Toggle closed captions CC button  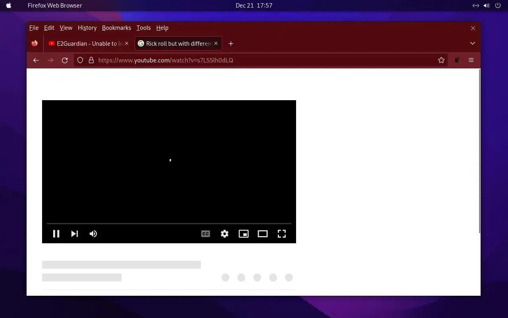pos(206,234)
